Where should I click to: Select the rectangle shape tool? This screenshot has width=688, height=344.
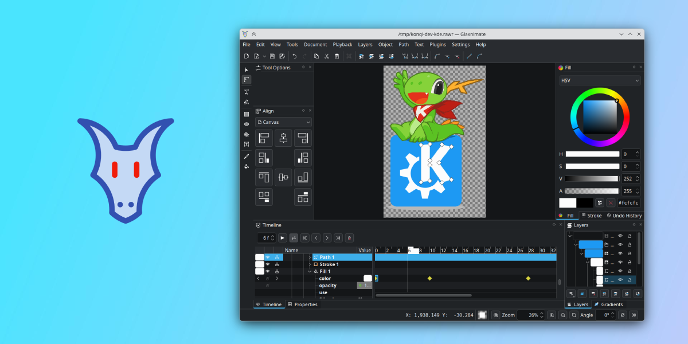[247, 114]
